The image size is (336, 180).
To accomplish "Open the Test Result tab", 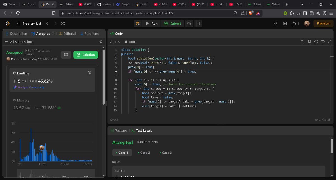I will point(143,130).
